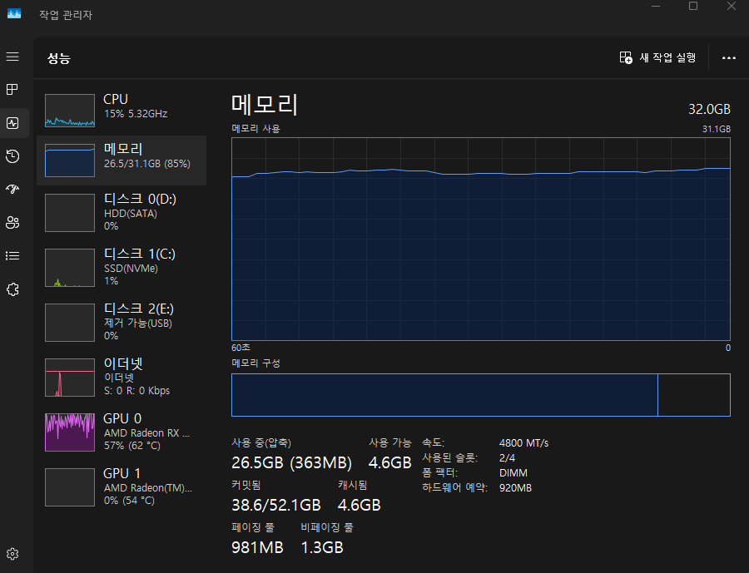The image size is (749, 573).
Task: Select 디스크 1(C:) SSD entry
Action: click(x=122, y=268)
